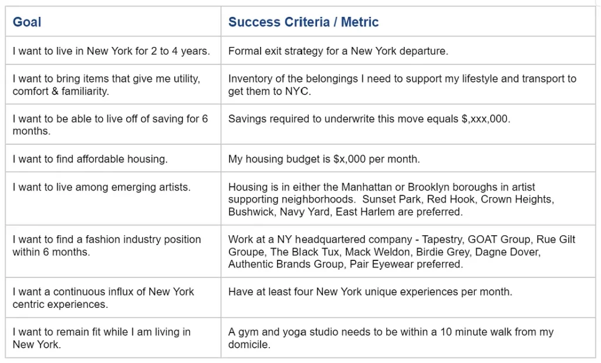Screen dimensions: 601x363
Task: Click the "Success Criteria / Metric" header
Action: (x=303, y=22)
